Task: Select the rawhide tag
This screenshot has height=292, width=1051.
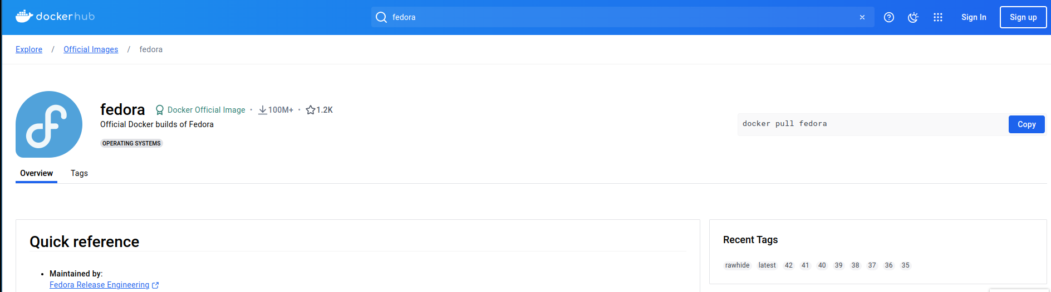Action: click(x=737, y=265)
